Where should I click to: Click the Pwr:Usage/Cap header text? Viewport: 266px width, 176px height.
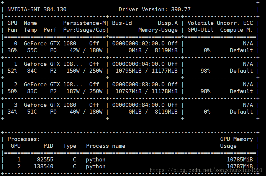pos(85,30)
